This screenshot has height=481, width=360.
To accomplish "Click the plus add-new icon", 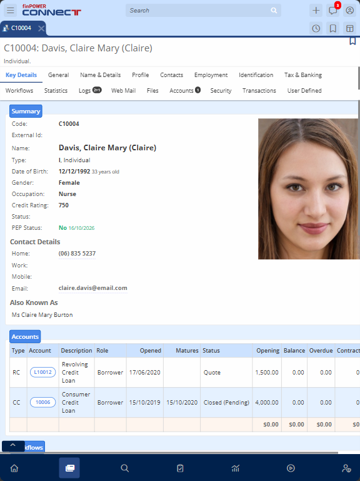I will coord(316,11).
